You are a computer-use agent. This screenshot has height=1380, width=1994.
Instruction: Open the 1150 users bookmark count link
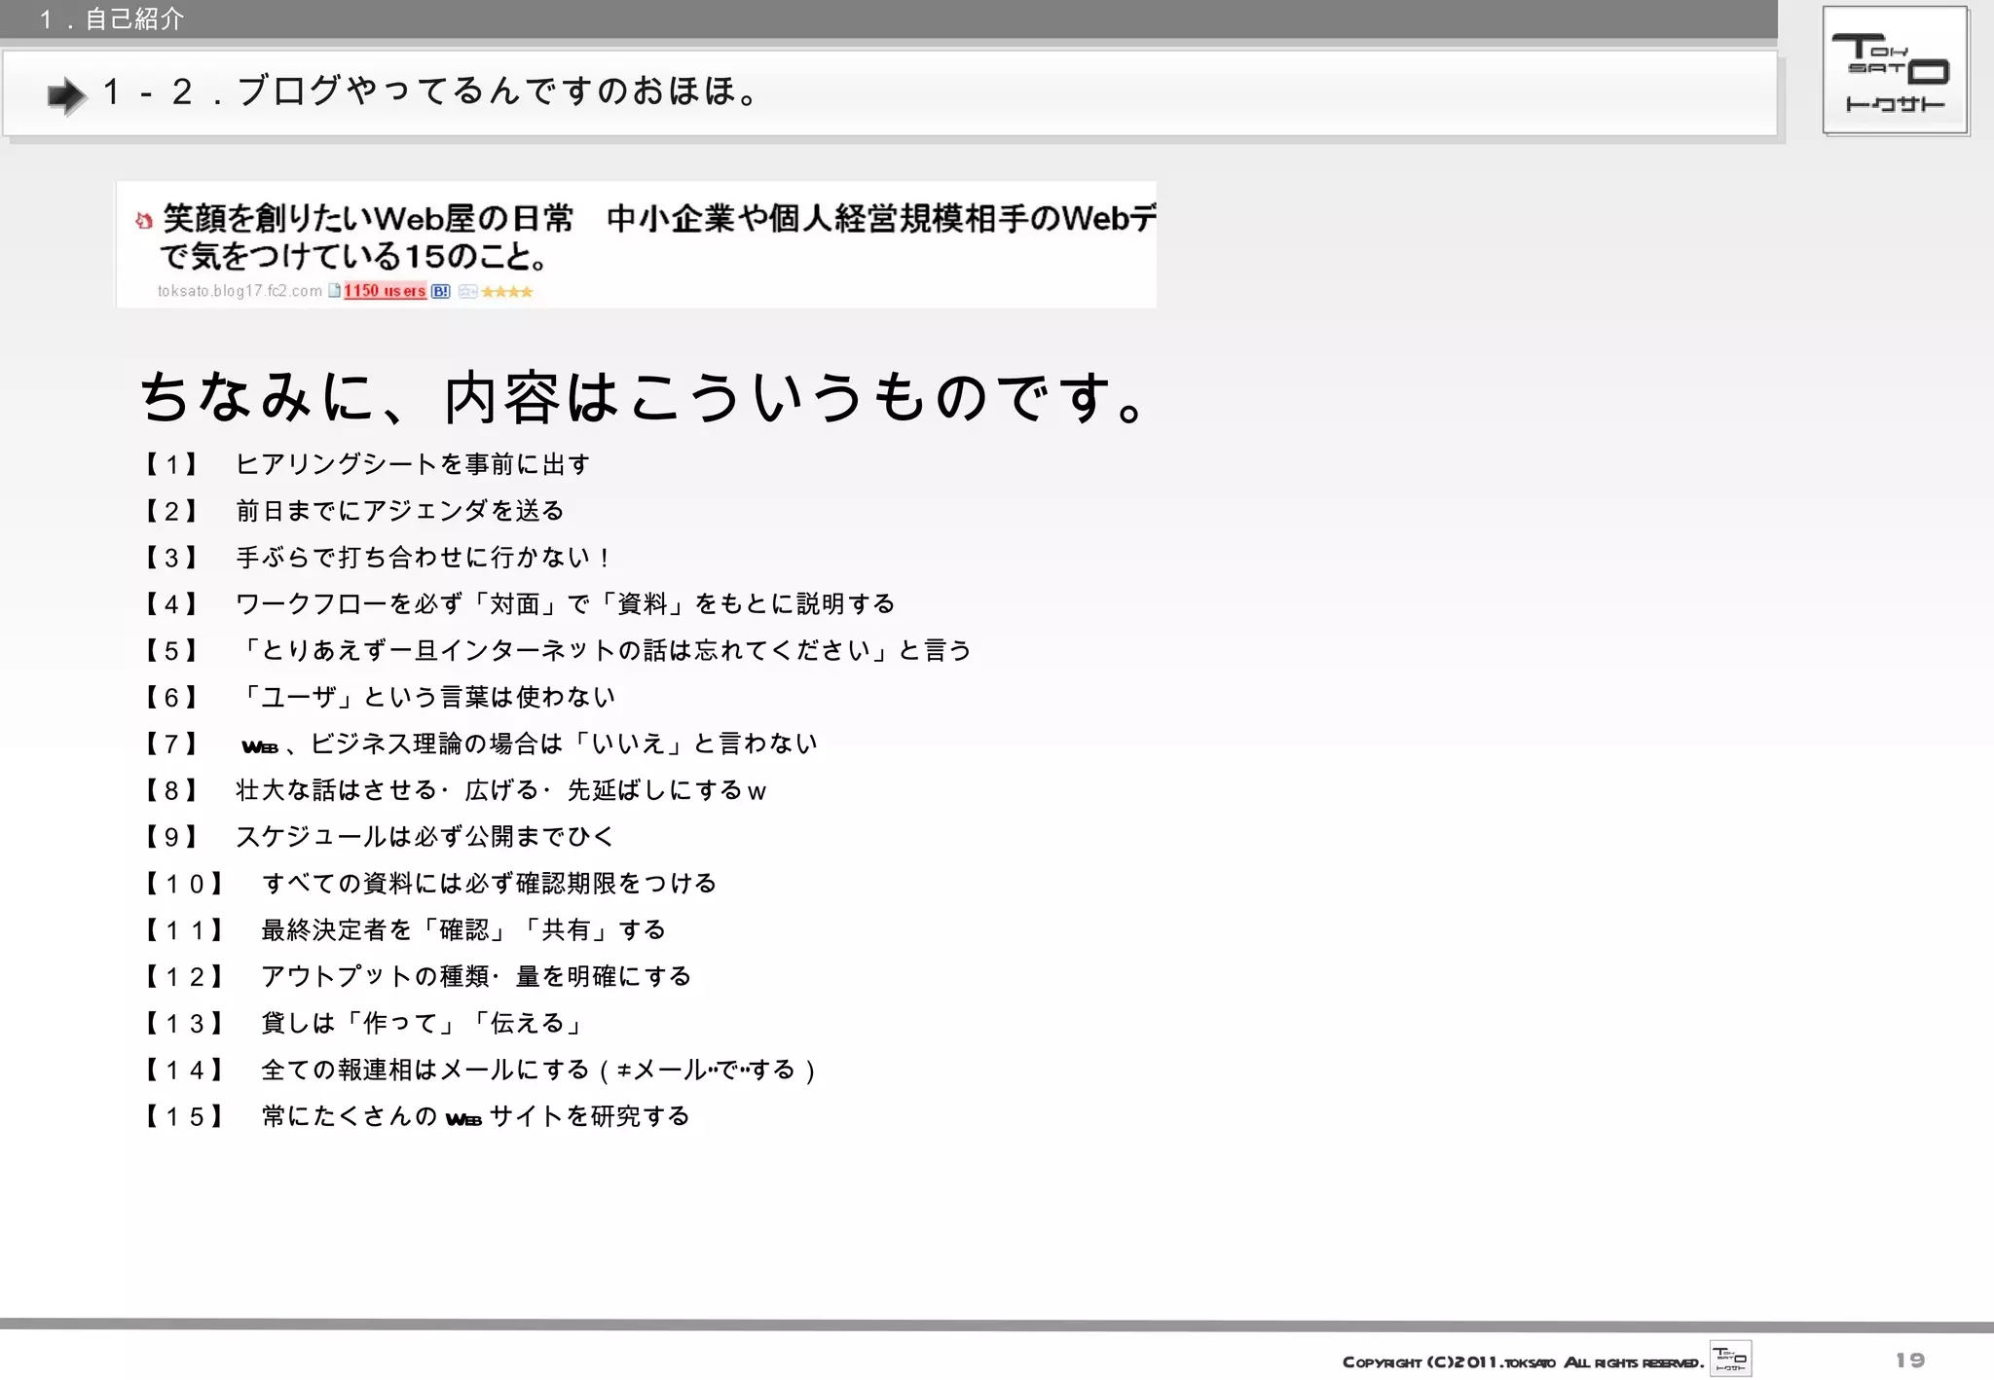(385, 291)
